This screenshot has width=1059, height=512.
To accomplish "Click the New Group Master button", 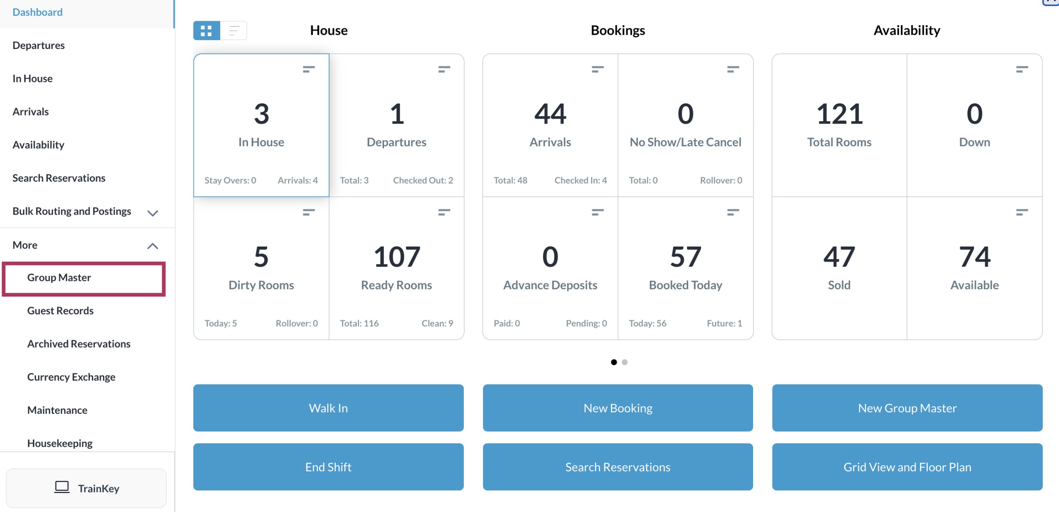I will tap(907, 408).
